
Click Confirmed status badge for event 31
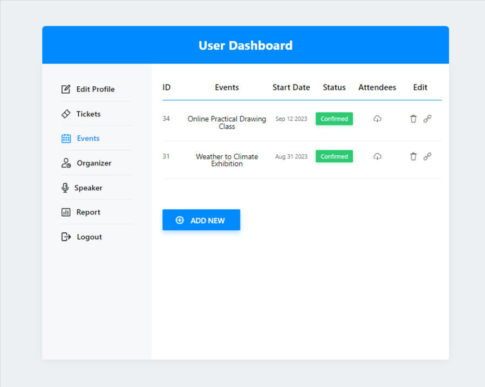[x=334, y=156]
